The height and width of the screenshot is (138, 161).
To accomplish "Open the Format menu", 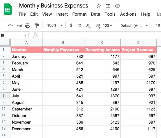I will click(79, 14).
